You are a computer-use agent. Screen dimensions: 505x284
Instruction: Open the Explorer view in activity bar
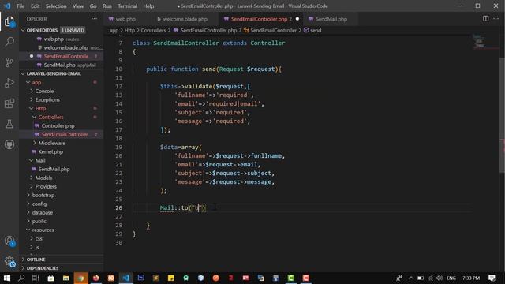click(x=9, y=21)
